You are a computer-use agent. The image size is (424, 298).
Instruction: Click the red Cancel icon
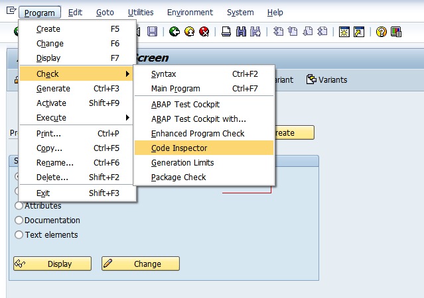(x=204, y=32)
